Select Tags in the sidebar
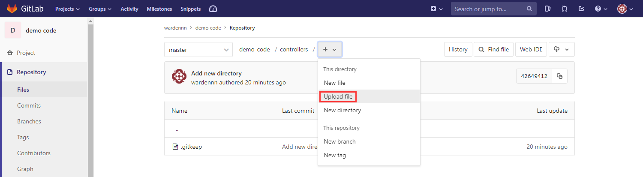This screenshot has width=643, height=177. tap(23, 137)
